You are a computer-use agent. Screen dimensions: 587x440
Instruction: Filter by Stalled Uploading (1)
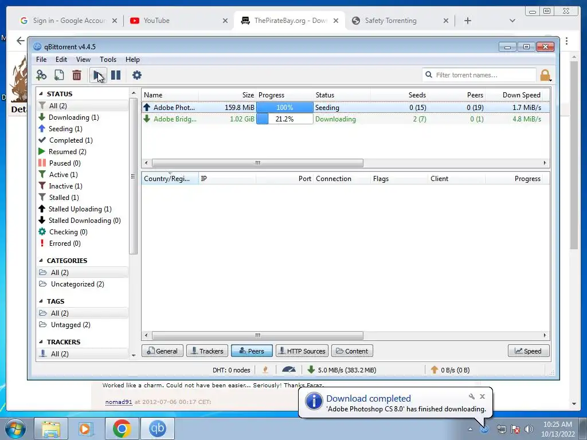[x=83, y=209]
